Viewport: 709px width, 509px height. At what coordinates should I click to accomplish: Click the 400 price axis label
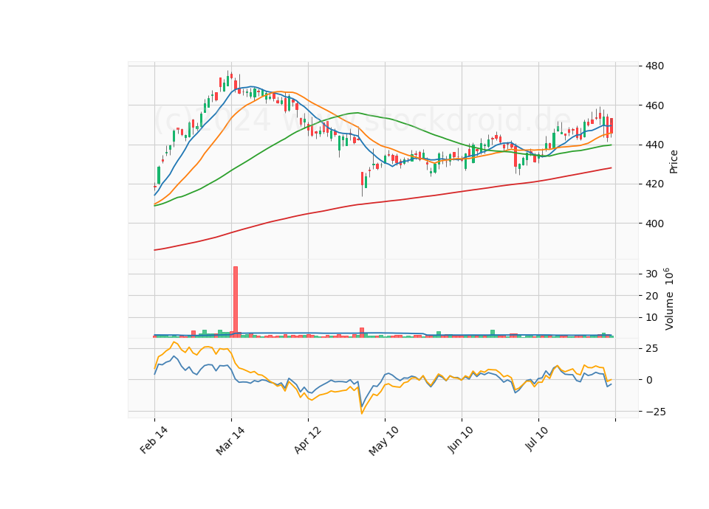tap(655, 224)
